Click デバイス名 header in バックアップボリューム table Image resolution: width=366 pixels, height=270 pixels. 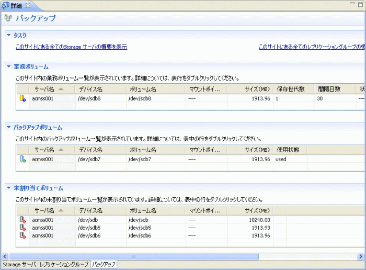pos(100,150)
